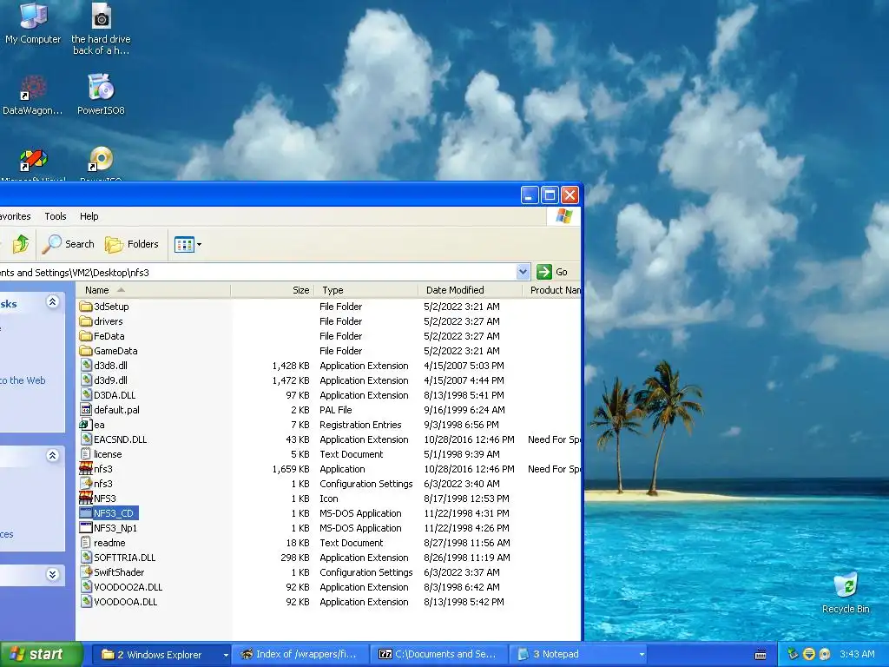Open the Start menu
The image size is (889, 667).
pos(41,655)
